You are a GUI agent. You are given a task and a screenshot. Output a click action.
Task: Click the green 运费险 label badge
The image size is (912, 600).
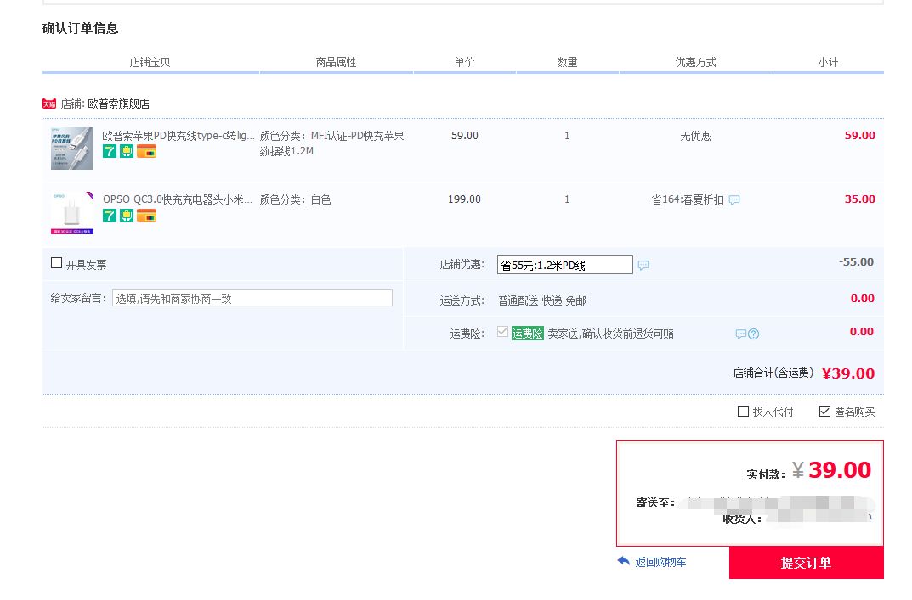[528, 334]
